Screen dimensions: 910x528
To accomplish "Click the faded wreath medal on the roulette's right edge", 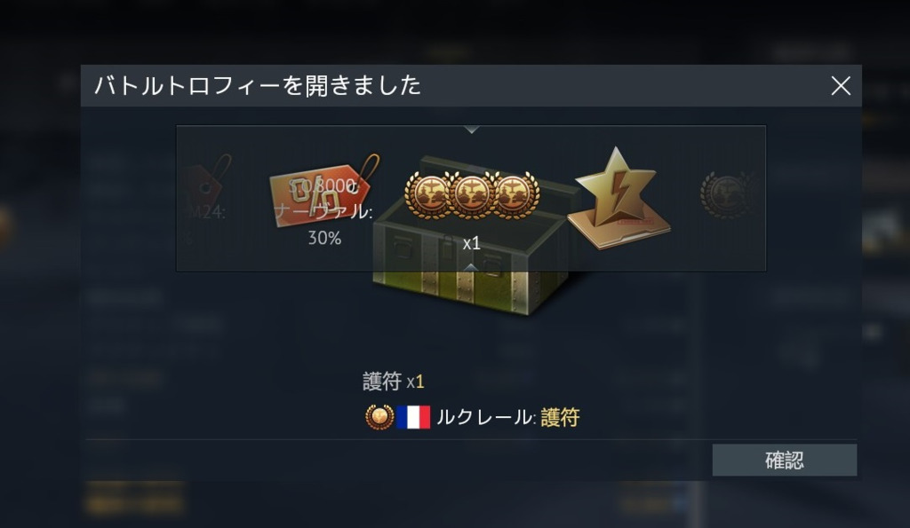I will 726,194.
